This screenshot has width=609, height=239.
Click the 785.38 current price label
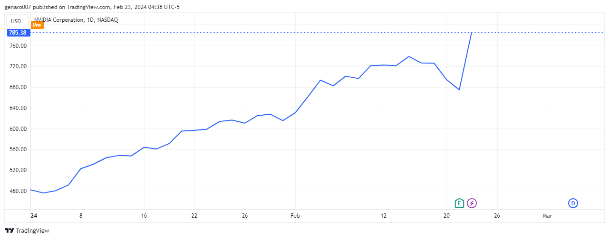tap(18, 33)
